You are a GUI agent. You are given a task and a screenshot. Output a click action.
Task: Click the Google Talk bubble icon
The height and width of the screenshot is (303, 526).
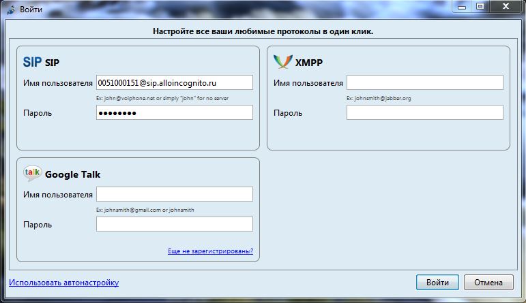point(33,174)
